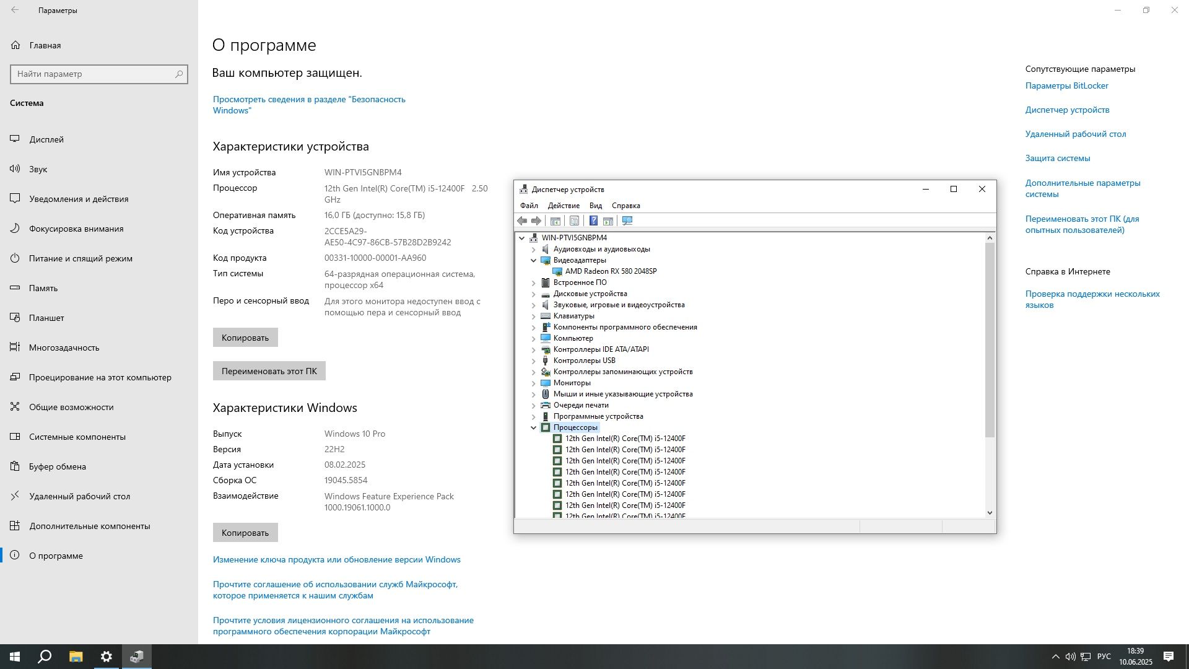
Task: Open Буфер обмена settings page
Action: click(99, 466)
